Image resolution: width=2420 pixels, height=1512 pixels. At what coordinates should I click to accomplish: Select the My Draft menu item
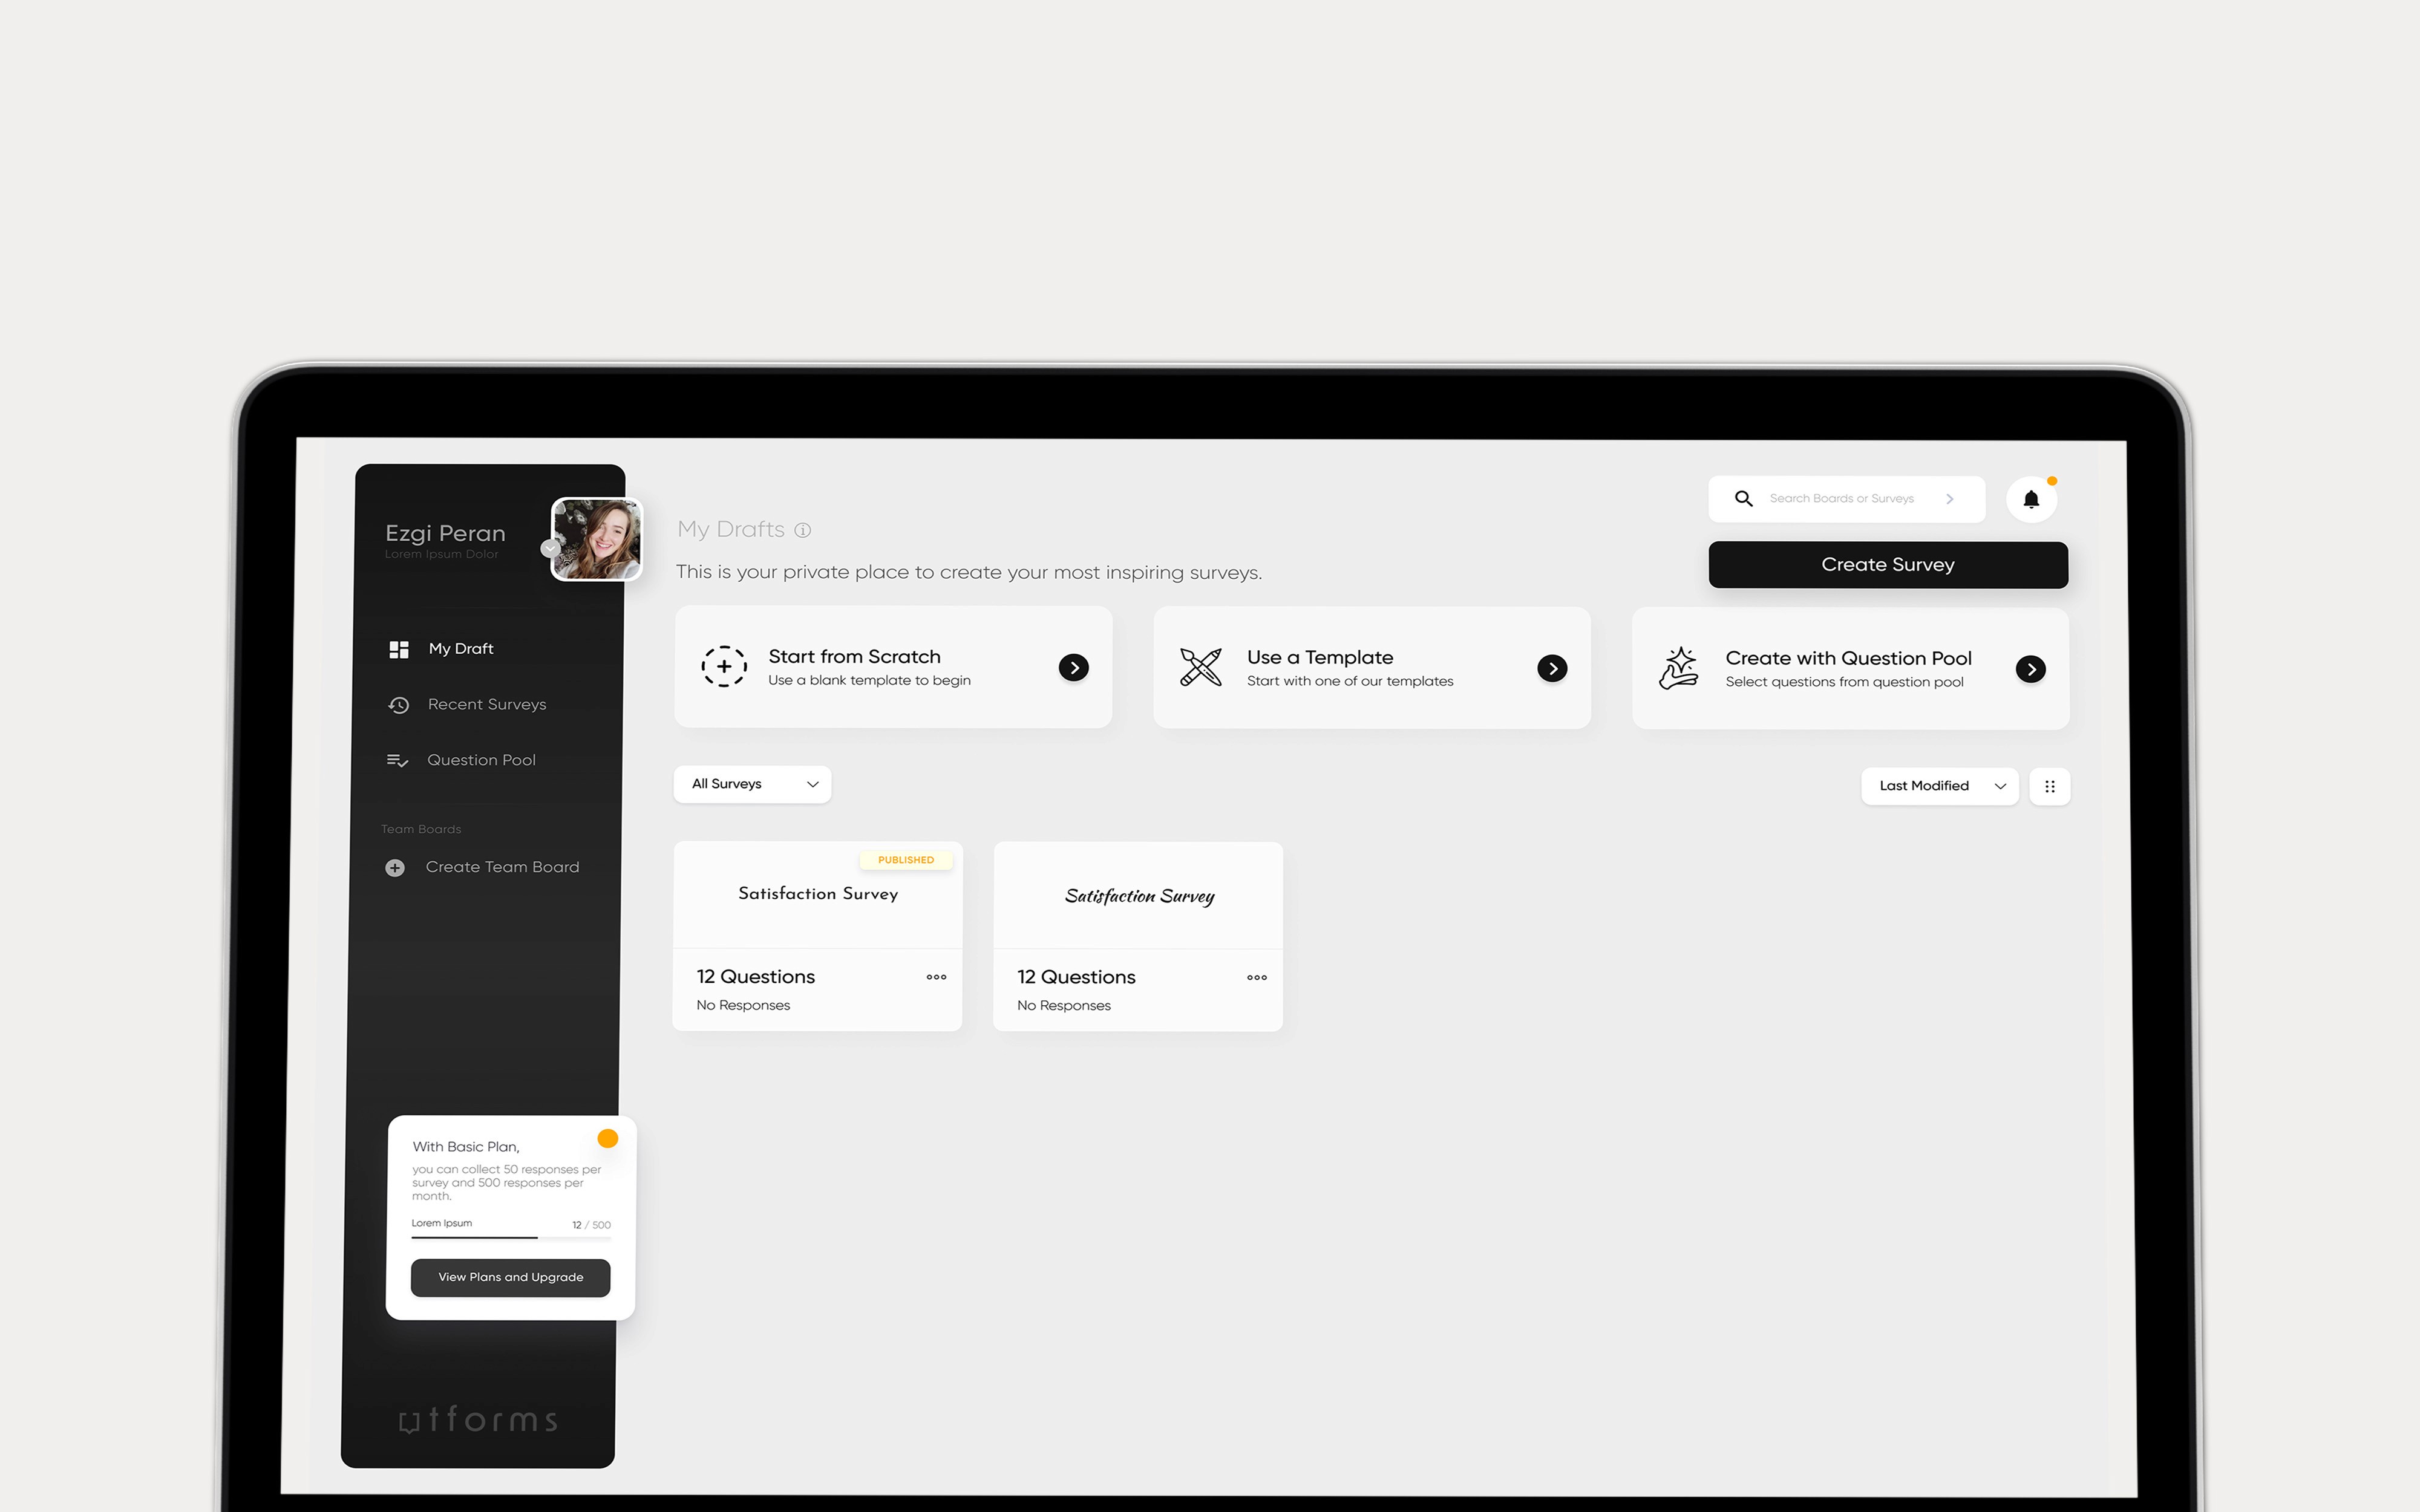click(460, 648)
